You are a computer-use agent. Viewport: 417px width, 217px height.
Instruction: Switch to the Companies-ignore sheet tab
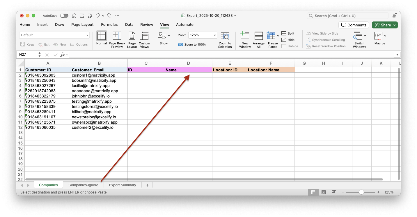[83, 185]
